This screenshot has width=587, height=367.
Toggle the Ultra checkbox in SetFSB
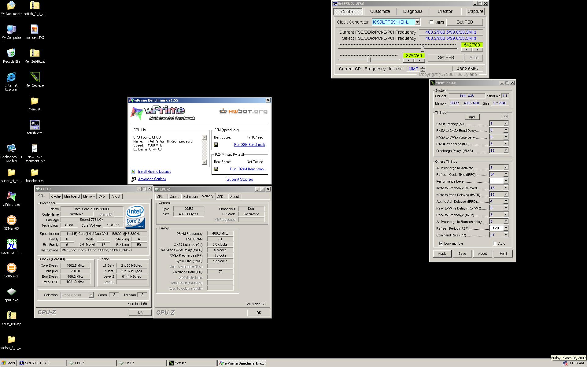coord(431,22)
